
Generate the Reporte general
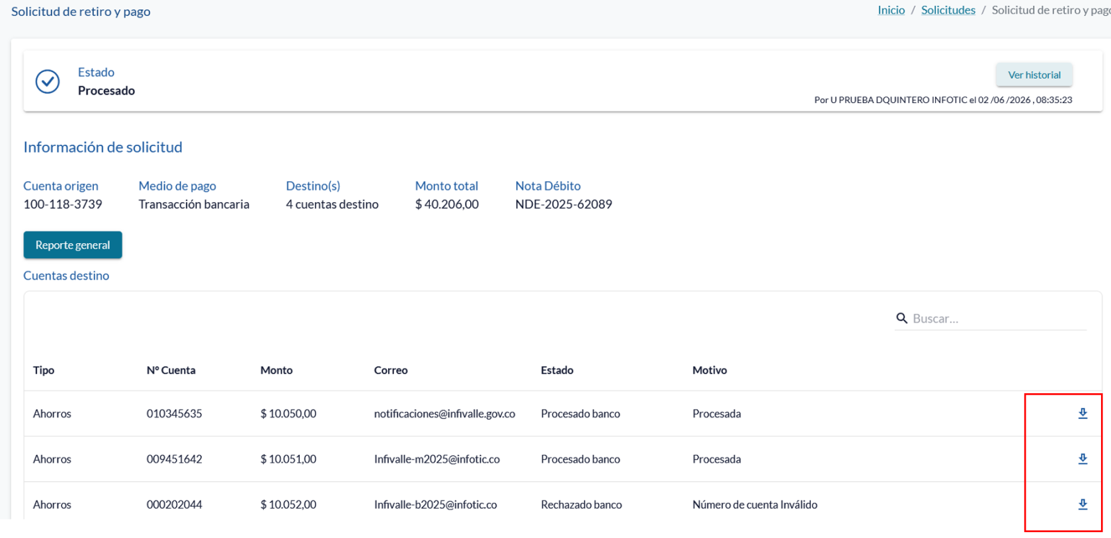(x=73, y=245)
